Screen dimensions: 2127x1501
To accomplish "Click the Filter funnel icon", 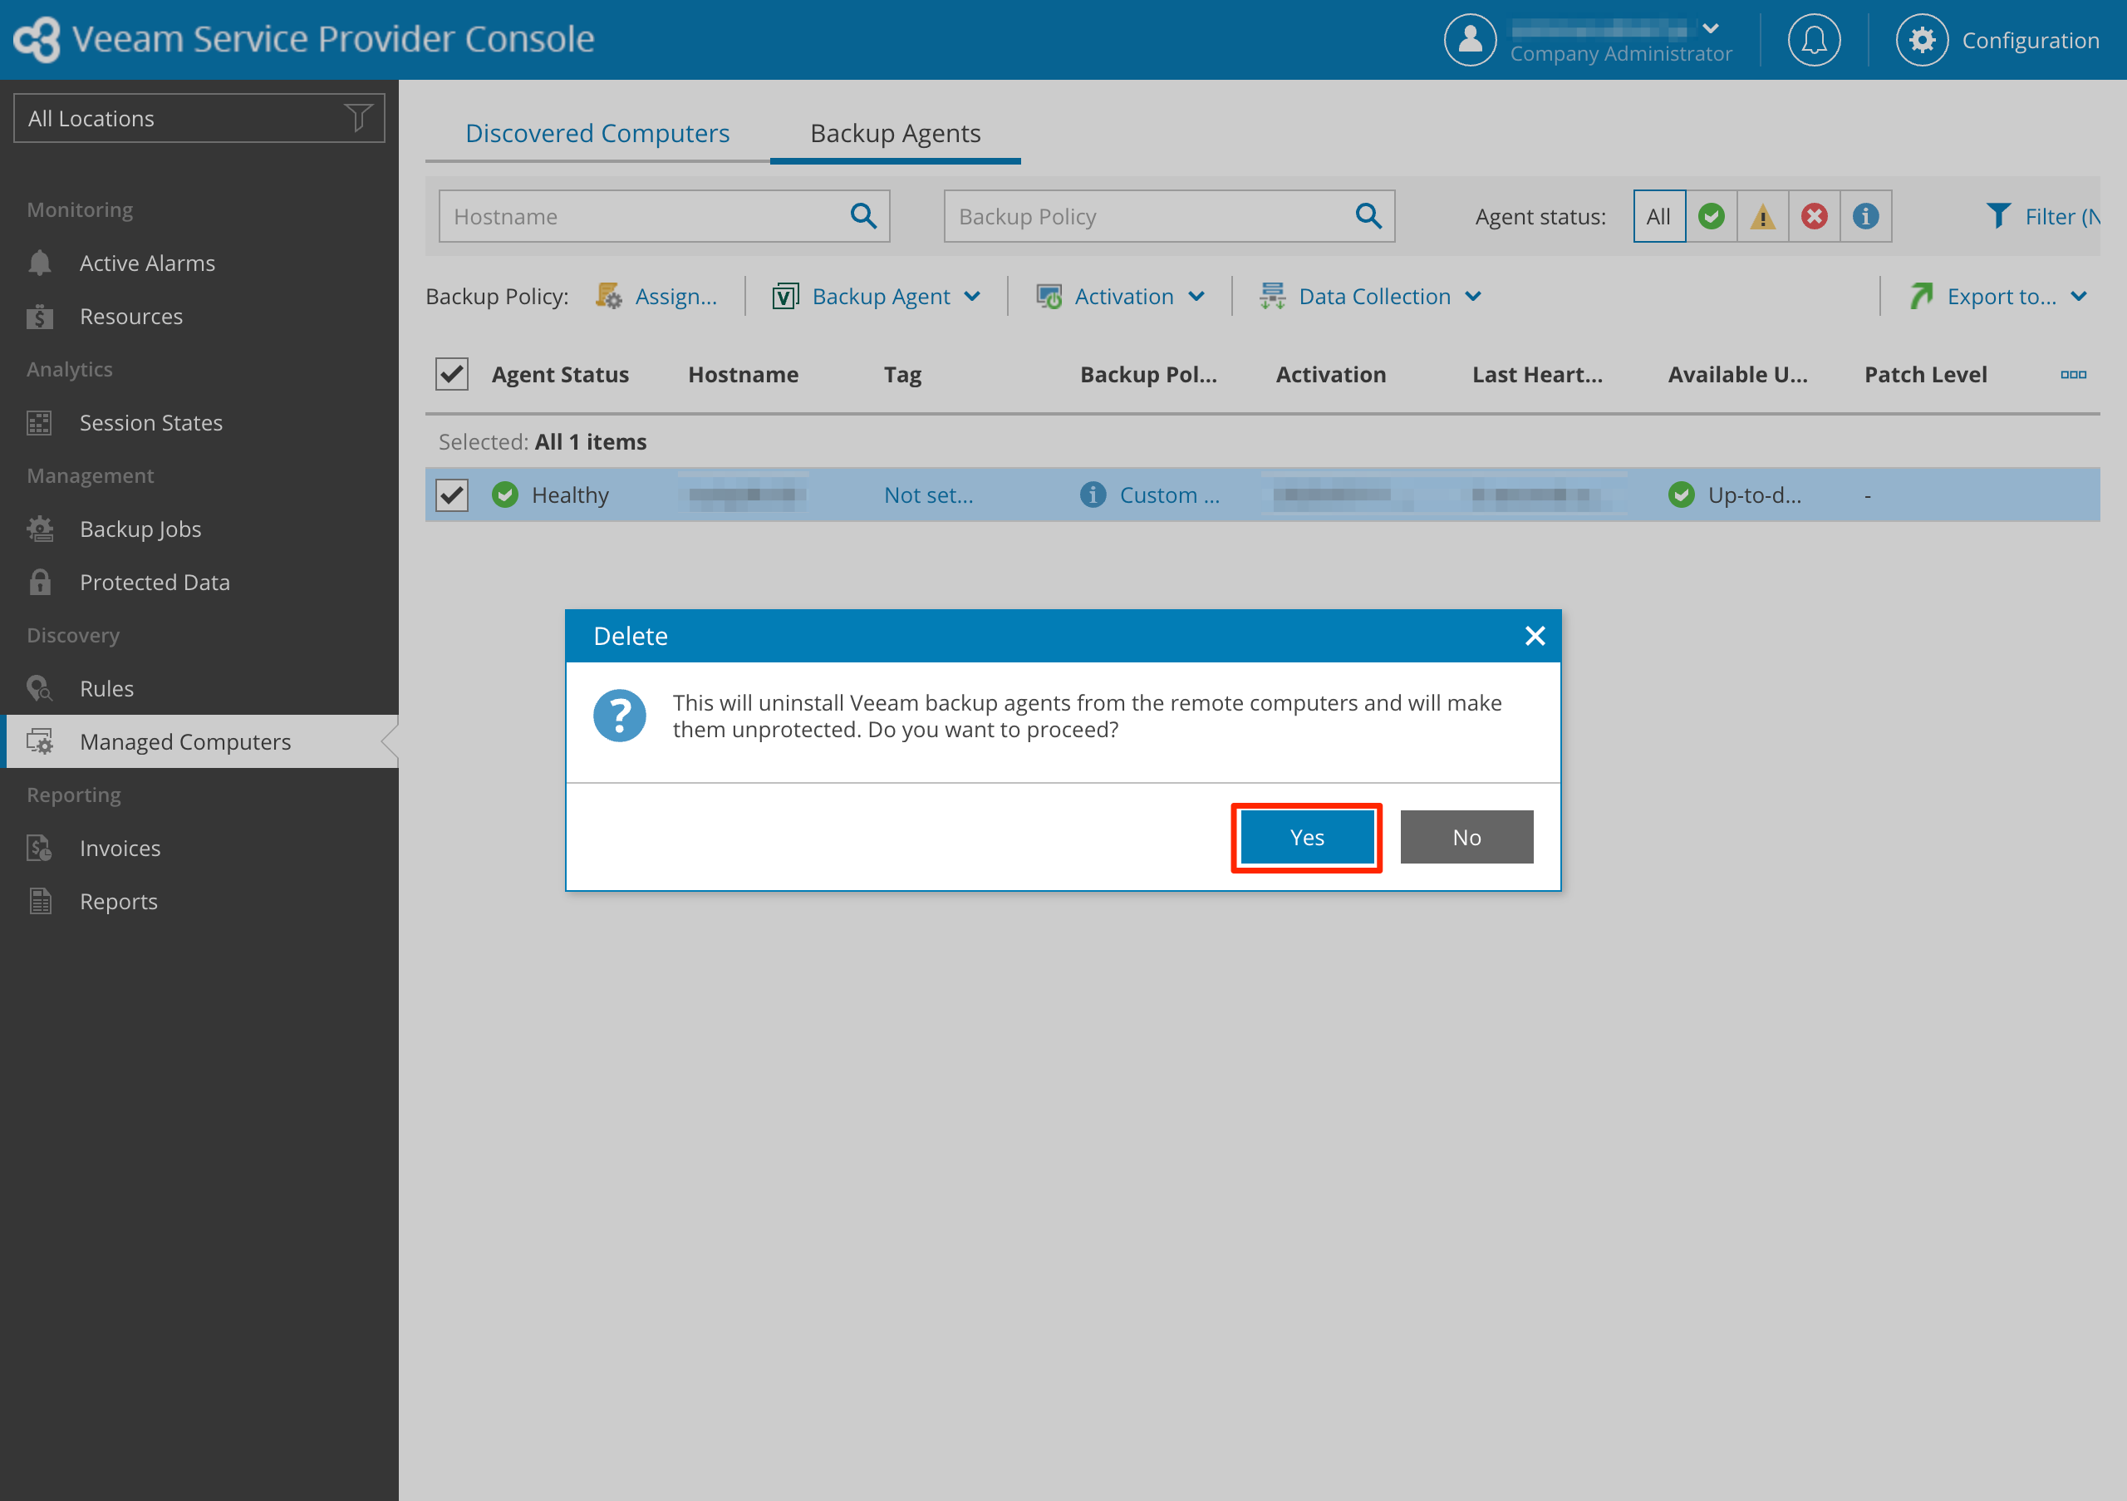I will [x=1998, y=216].
